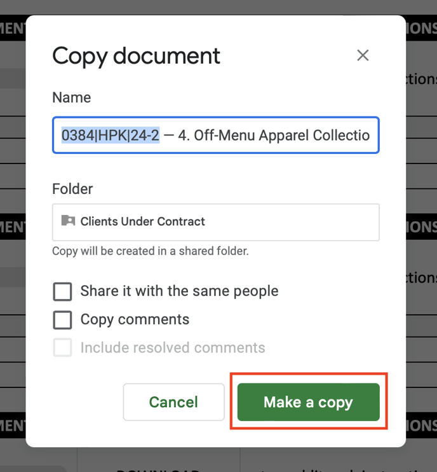
Task: Close the Copy document dialog with X
Action: (x=363, y=55)
